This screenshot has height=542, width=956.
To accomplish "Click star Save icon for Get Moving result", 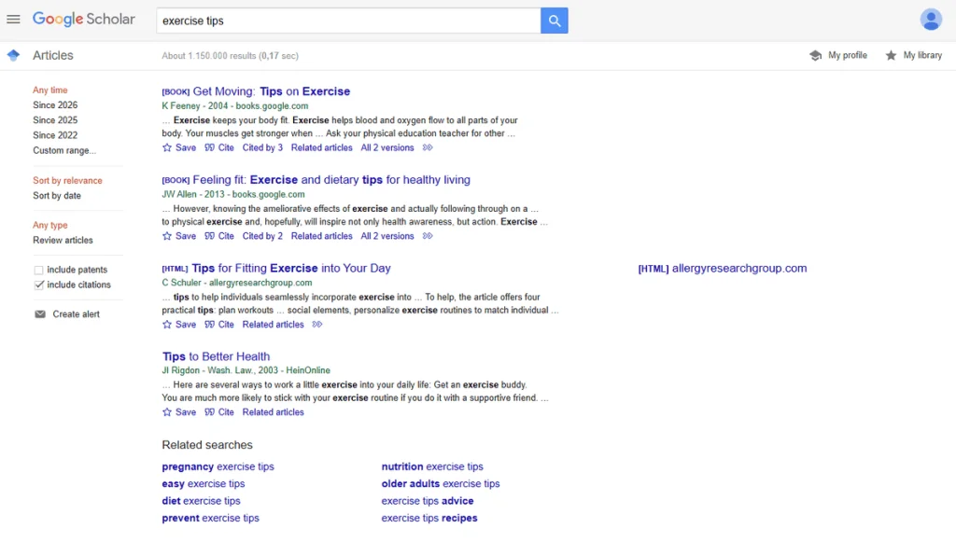I will click(167, 147).
